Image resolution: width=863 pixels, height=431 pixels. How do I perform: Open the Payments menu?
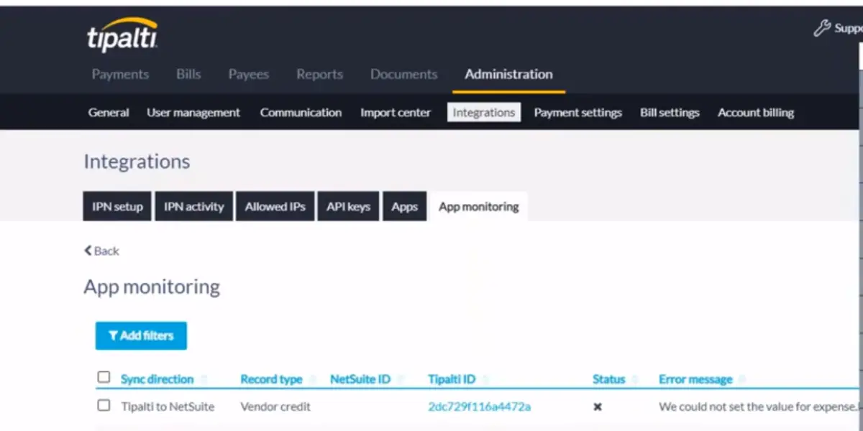(120, 74)
